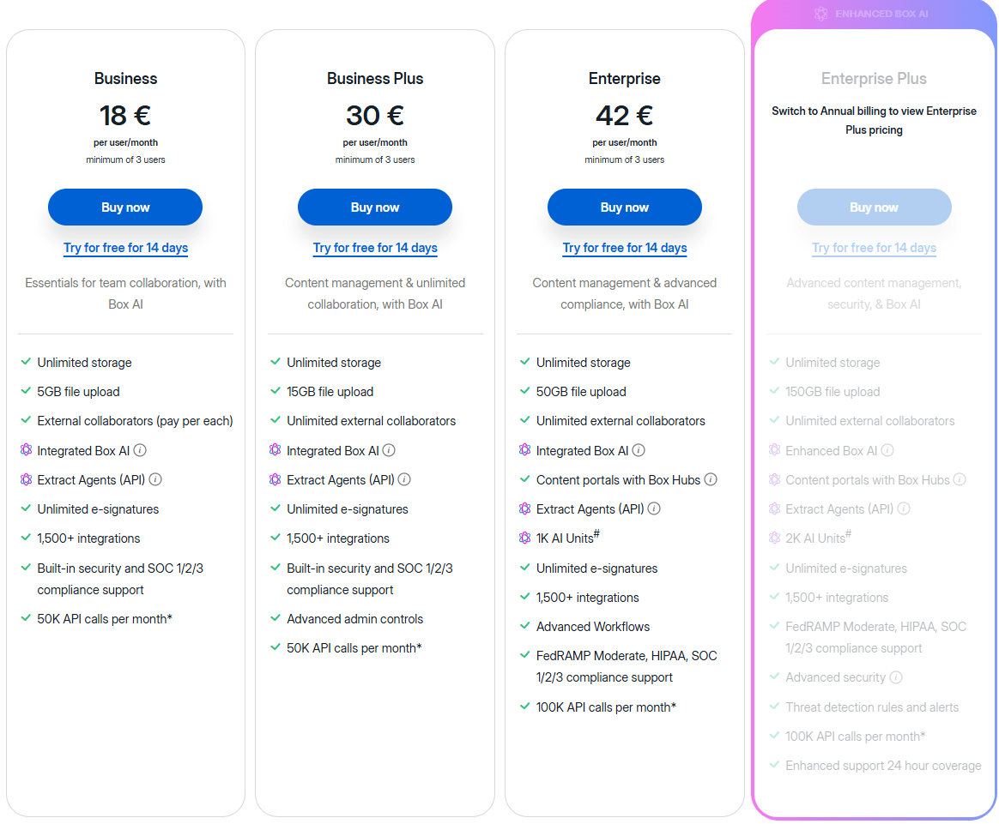Open Enterprise 14-day free trial link
This screenshot has height=824, width=999.
pyautogui.click(x=625, y=248)
